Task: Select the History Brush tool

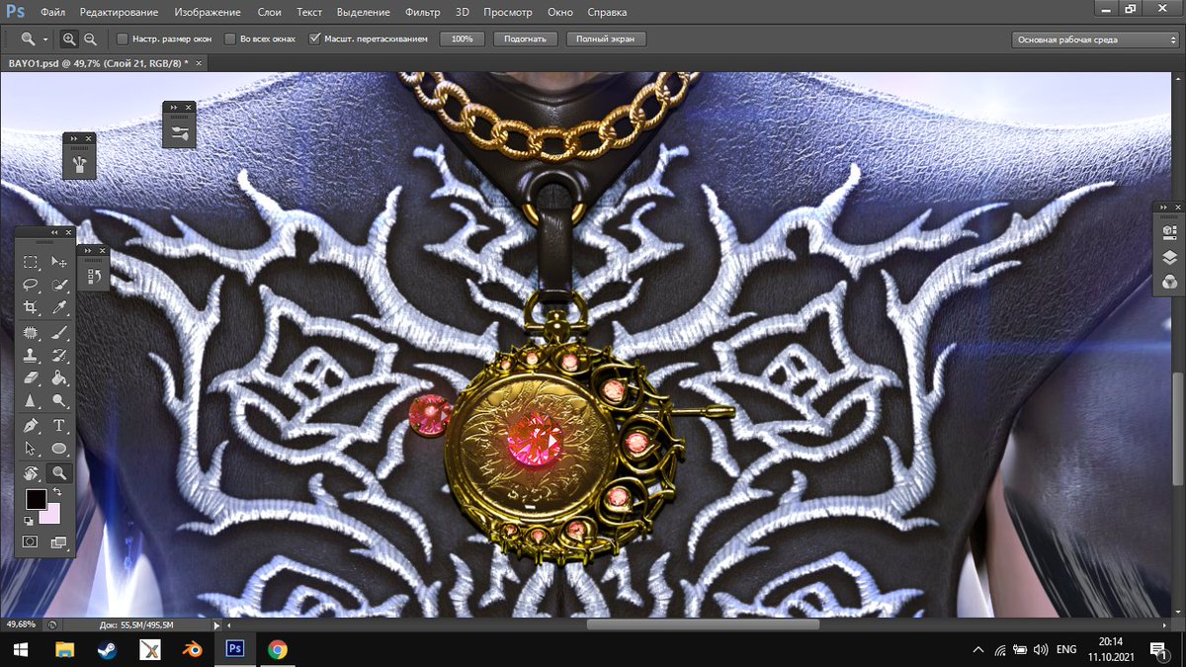Action: pyautogui.click(x=59, y=355)
